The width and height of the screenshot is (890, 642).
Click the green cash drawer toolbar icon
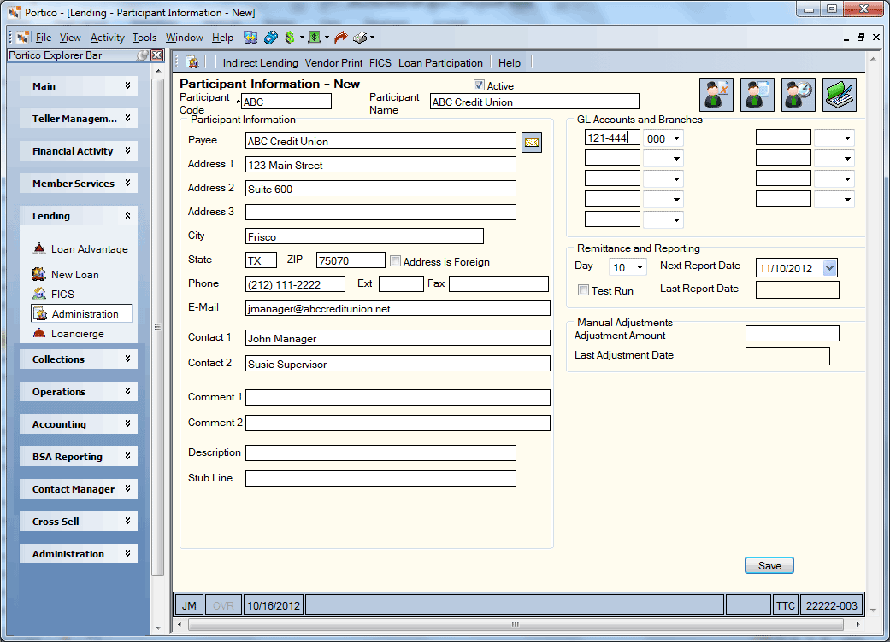tap(315, 38)
